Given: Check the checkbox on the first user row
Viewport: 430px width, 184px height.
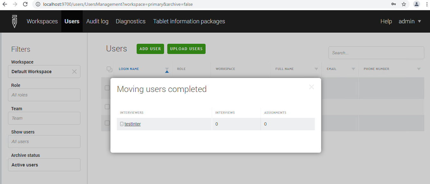Looking at the screenshot, I should (107, 88).
